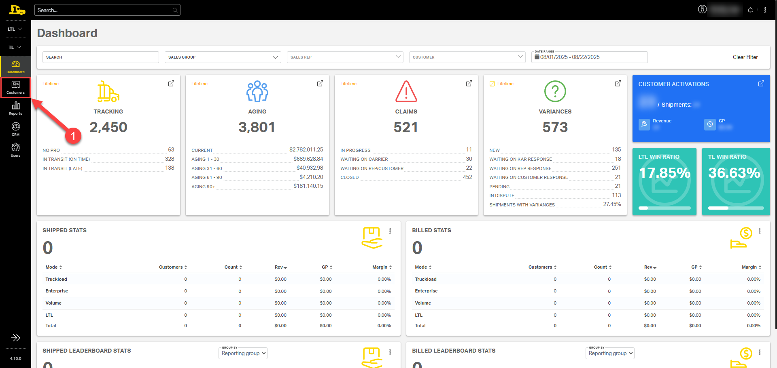Screen dimensions: 777x368
Task: Click the LTL Win Ratio progress bar
Action: [x=664, y=208]
